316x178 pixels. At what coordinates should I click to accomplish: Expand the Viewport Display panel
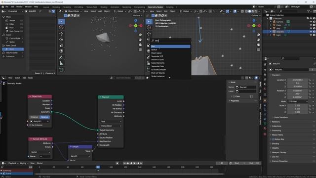click(279, 152)
